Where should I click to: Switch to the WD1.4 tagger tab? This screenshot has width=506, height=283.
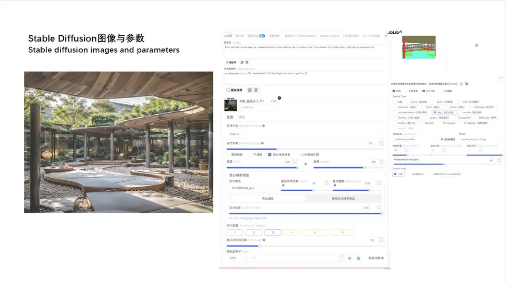[x=372, y=36]
